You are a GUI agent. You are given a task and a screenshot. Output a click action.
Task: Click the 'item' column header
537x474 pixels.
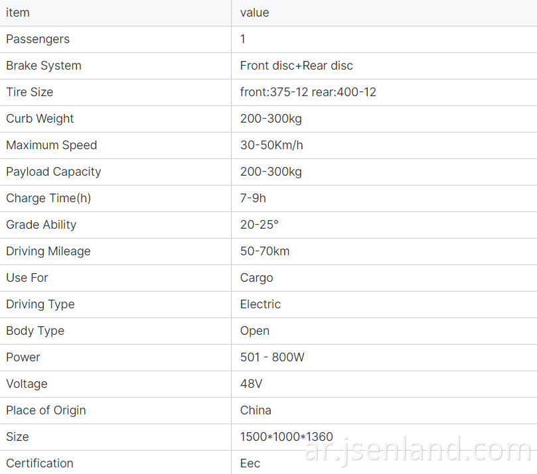tap(18, 13)
